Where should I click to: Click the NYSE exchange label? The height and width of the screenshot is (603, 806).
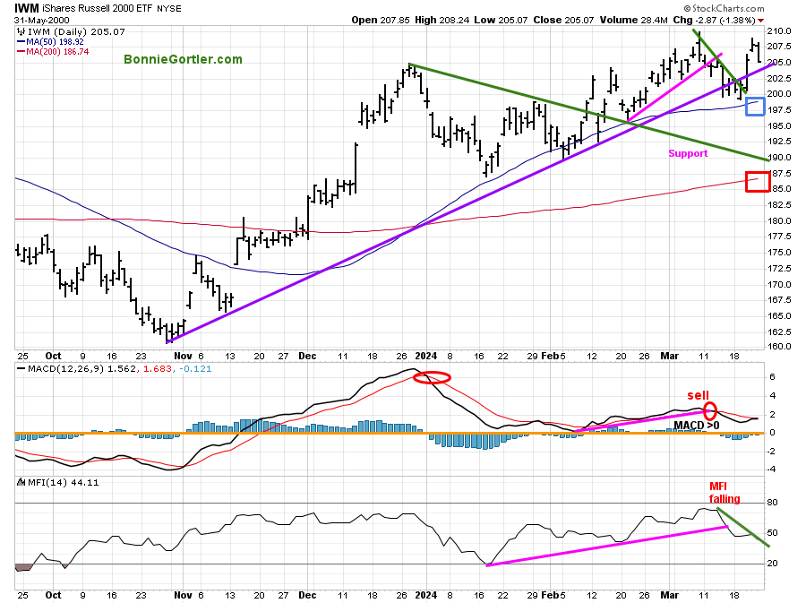pos(169,9)
